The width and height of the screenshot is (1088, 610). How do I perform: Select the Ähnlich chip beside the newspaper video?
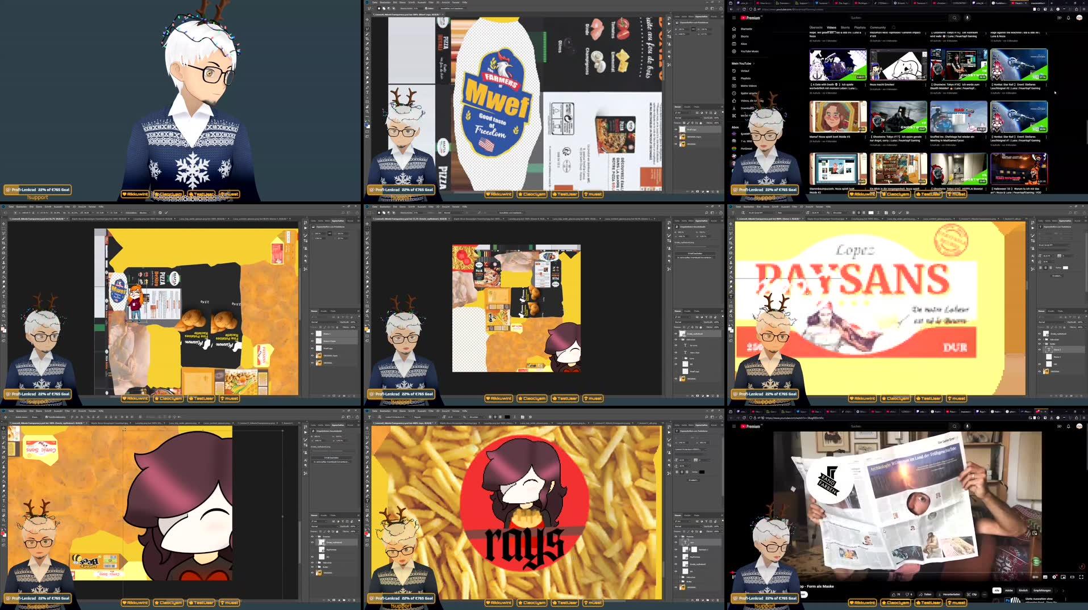[x=1023, y=590]
